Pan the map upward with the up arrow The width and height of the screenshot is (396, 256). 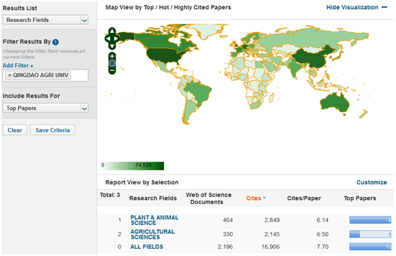tap(112, 31)
